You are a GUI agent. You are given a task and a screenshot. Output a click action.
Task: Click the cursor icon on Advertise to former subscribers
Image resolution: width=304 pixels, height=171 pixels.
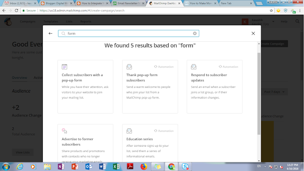coord(65,131)
